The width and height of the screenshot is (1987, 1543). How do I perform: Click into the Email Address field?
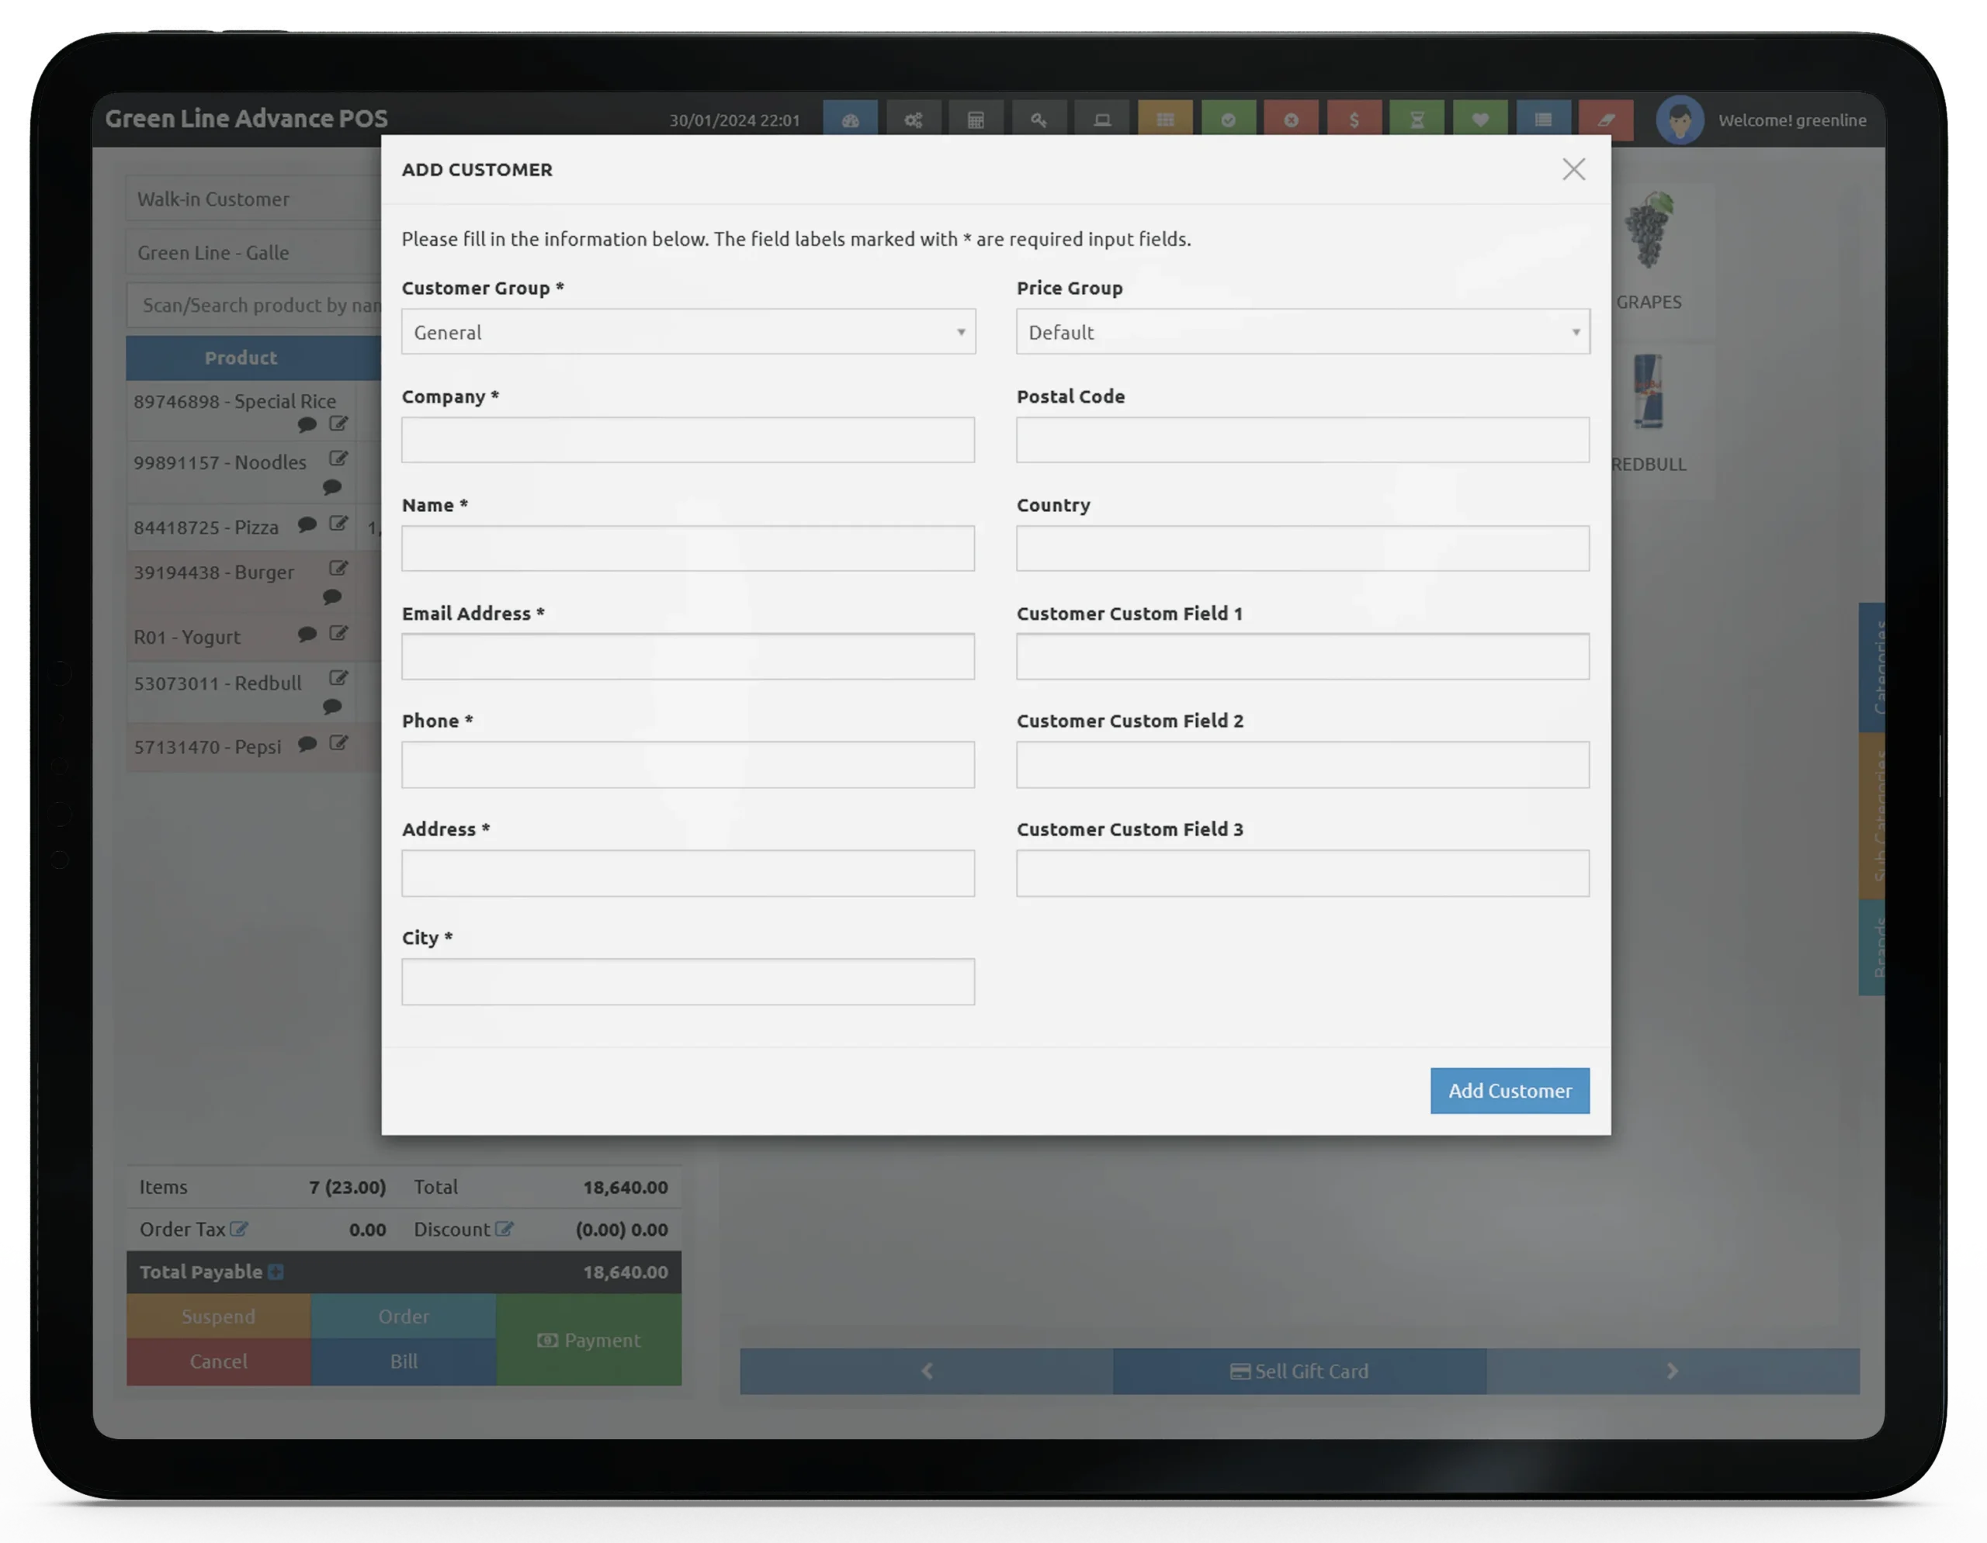coord(688,656)
